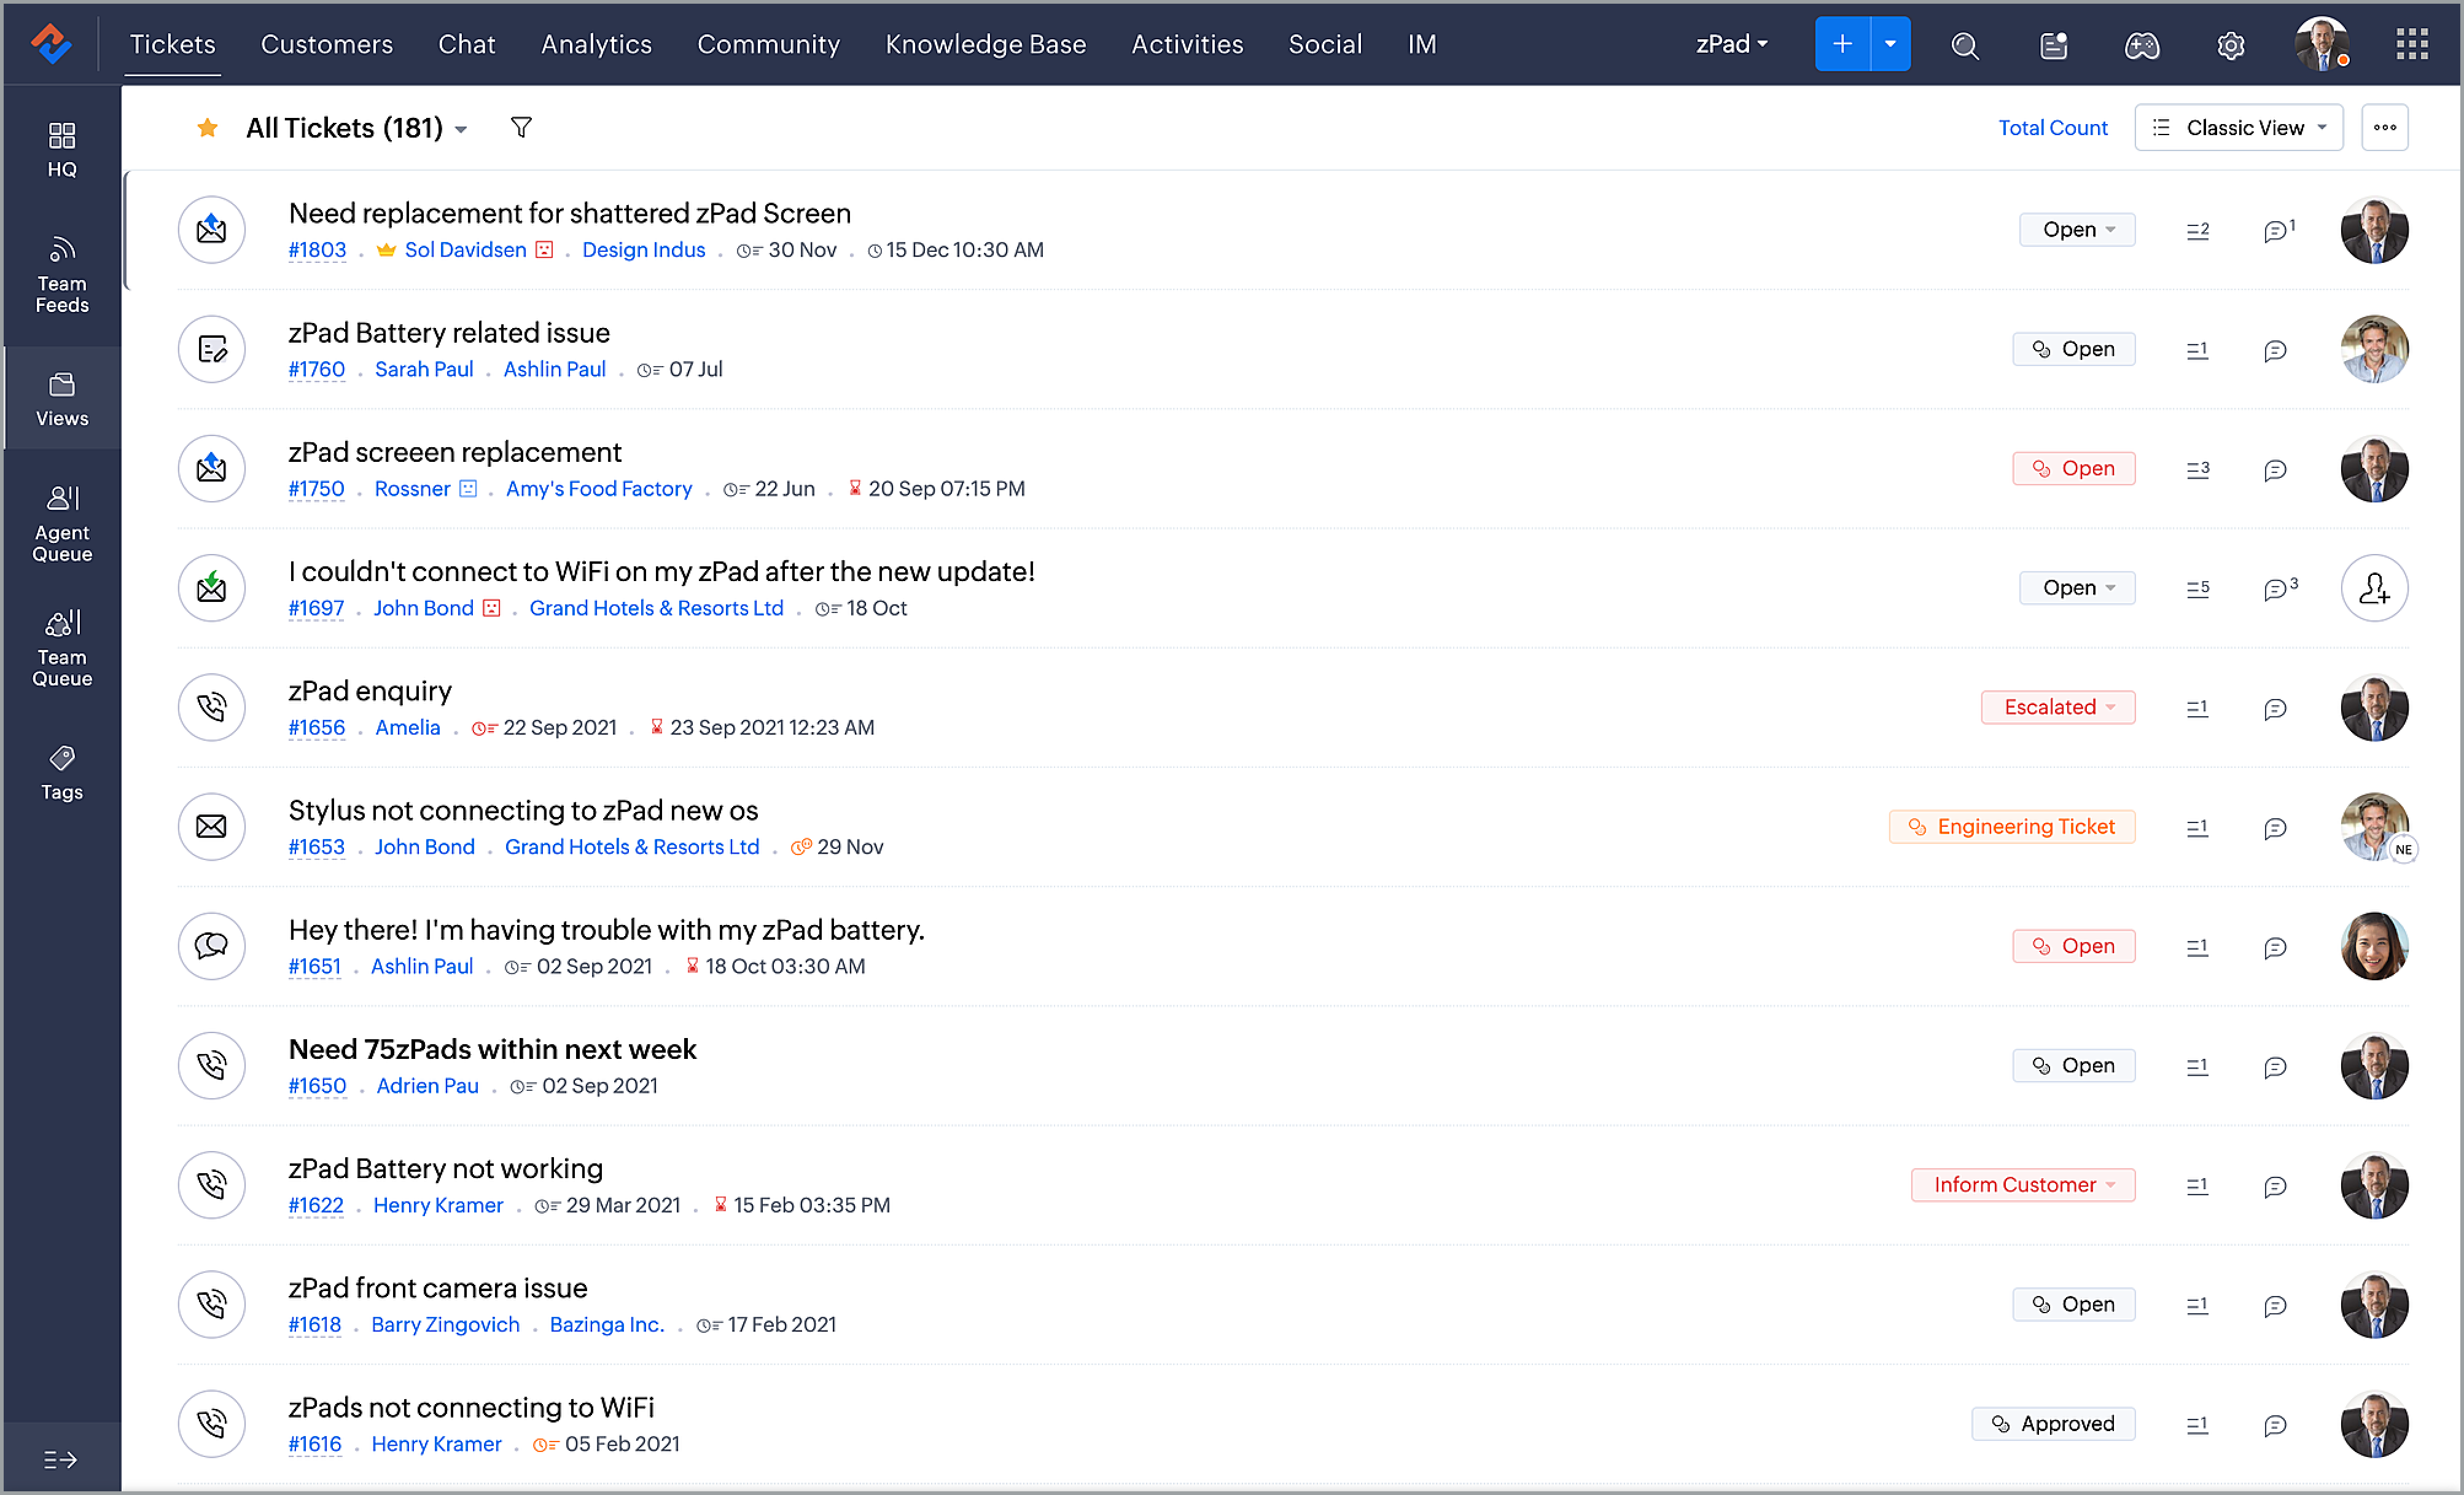The image size is (2464, 1495).
Task: Open comments icon for ticket #1803
Action: coord(2277,231)
